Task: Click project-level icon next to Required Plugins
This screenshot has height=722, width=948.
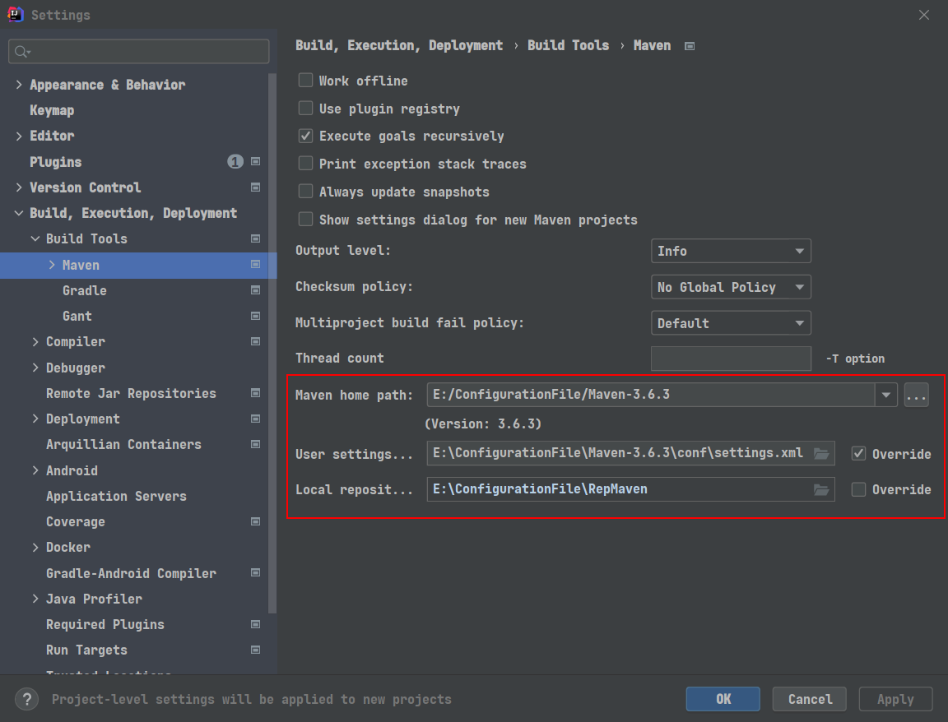Action: [256, 624]
